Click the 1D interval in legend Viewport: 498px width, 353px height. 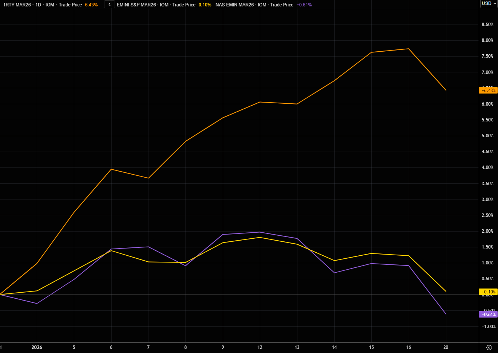(38, 5)
